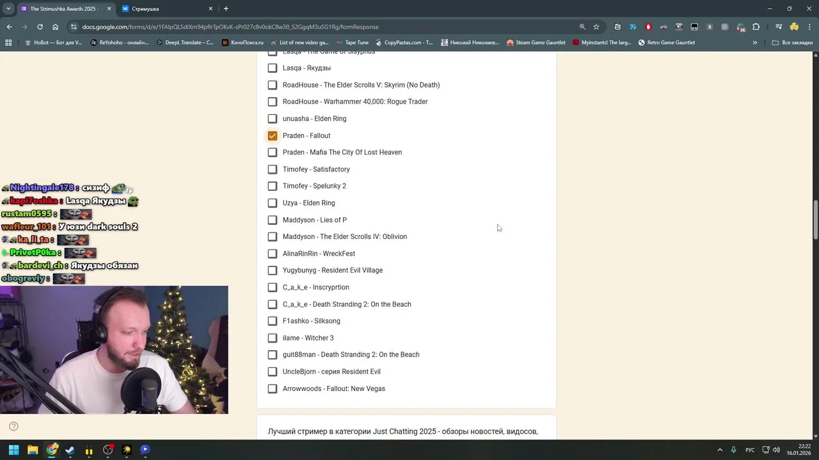Check Arrowwoods - Fallout: New Vegas checkbox
Viewport: 819px width, 460px height.
click(x=273, y=388)
